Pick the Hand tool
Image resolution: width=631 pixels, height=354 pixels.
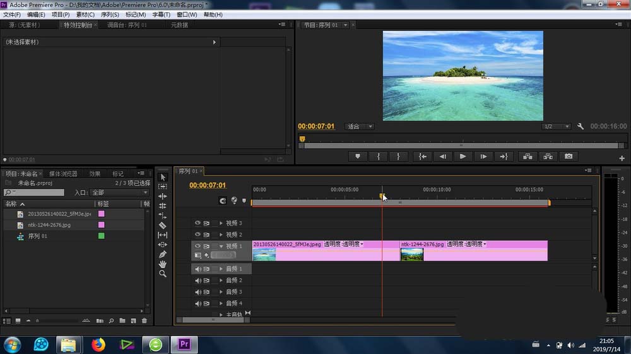(162, 265)
